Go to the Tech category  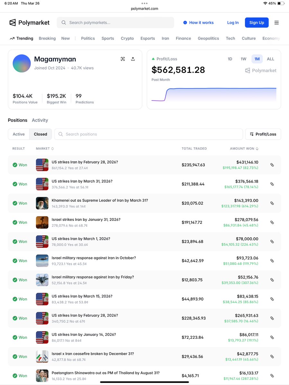pyautogui.click(x=230, y=39)
